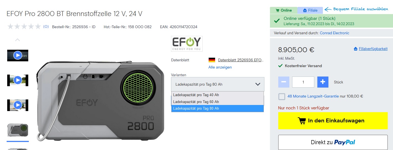Play the third product video thumbnail
Image resolution: width=393 pixels, height=150 pixels.
point(18,105)
